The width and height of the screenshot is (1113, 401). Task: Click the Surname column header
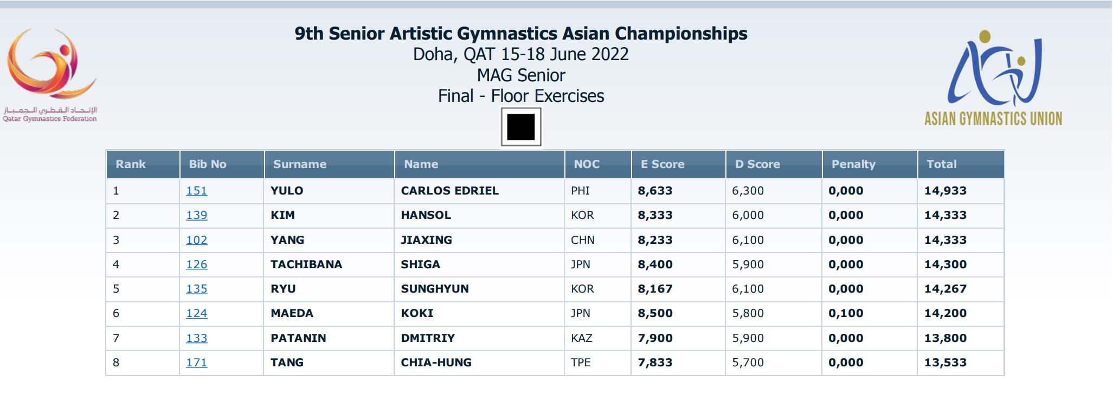[x=300, y=164]
